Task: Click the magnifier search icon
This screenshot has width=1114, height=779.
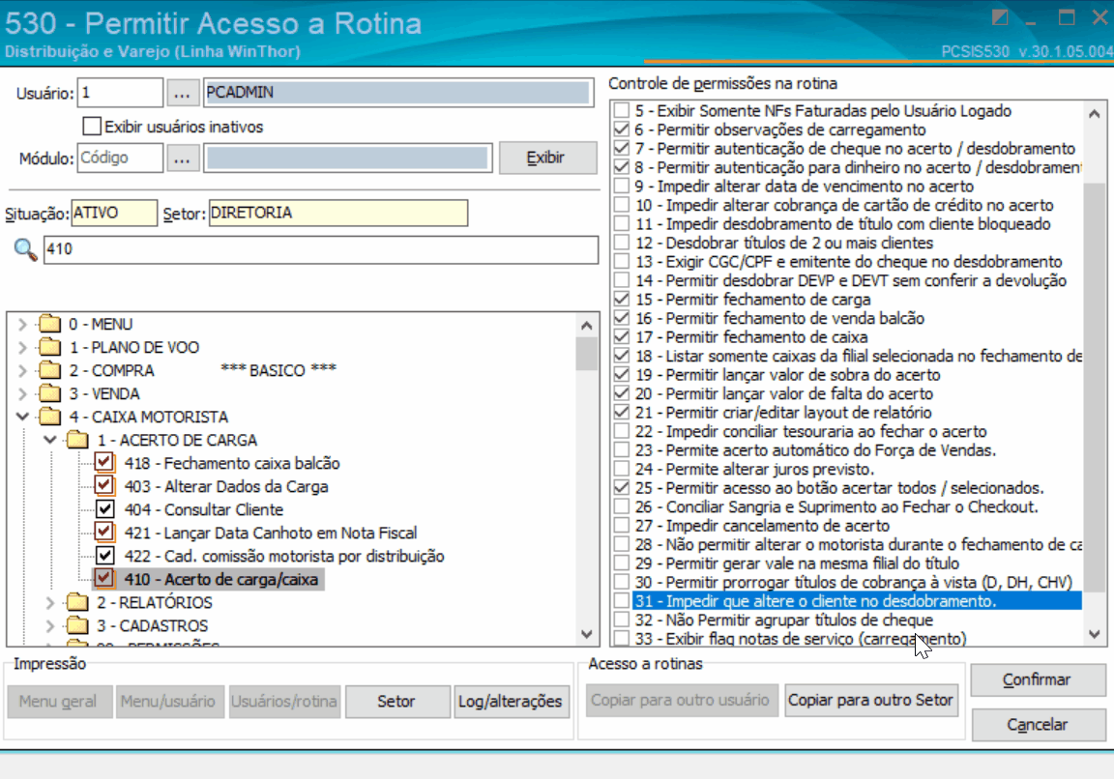Action: 25,249
